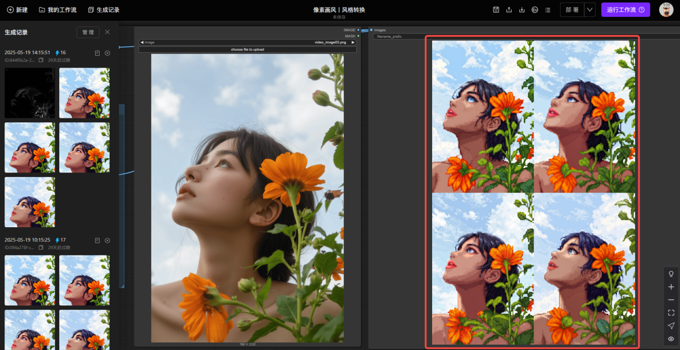
Task: Toggle the eye visibility icon on the canvas toolbar
Action: pos(671,339)
